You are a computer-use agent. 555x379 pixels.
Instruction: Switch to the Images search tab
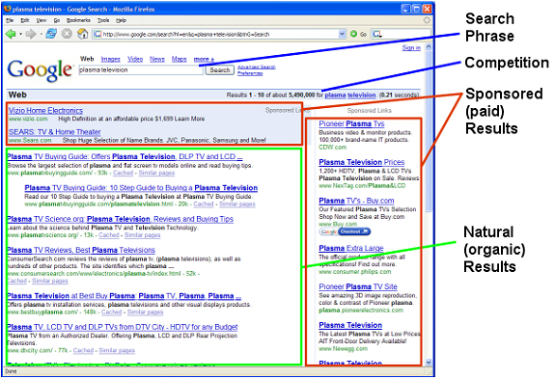click(x=110, y=60)
